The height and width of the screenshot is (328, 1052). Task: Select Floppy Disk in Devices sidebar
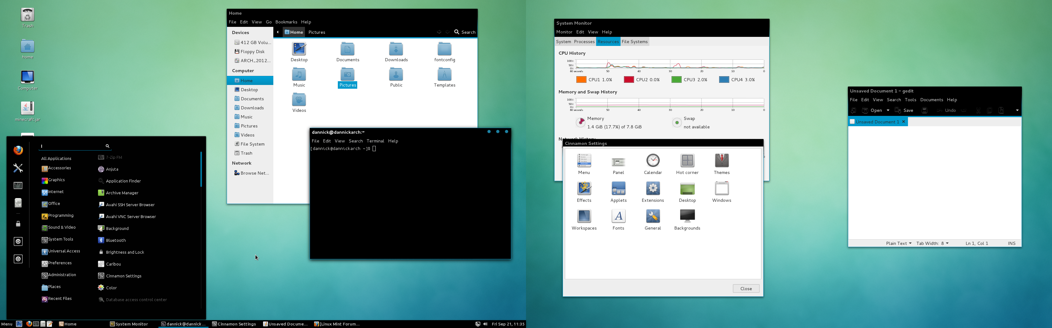[250, 52]
